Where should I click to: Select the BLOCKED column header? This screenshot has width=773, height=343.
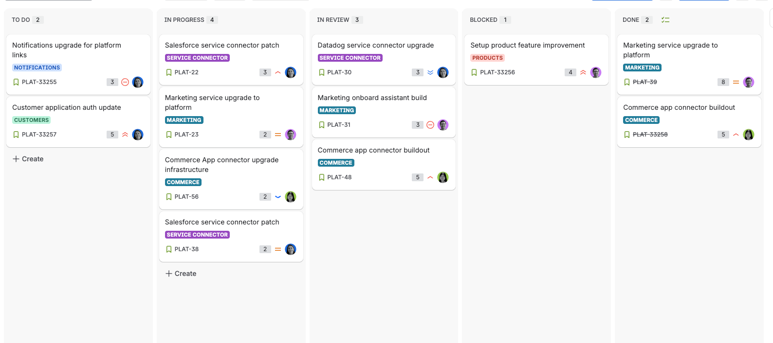point(483,20)
